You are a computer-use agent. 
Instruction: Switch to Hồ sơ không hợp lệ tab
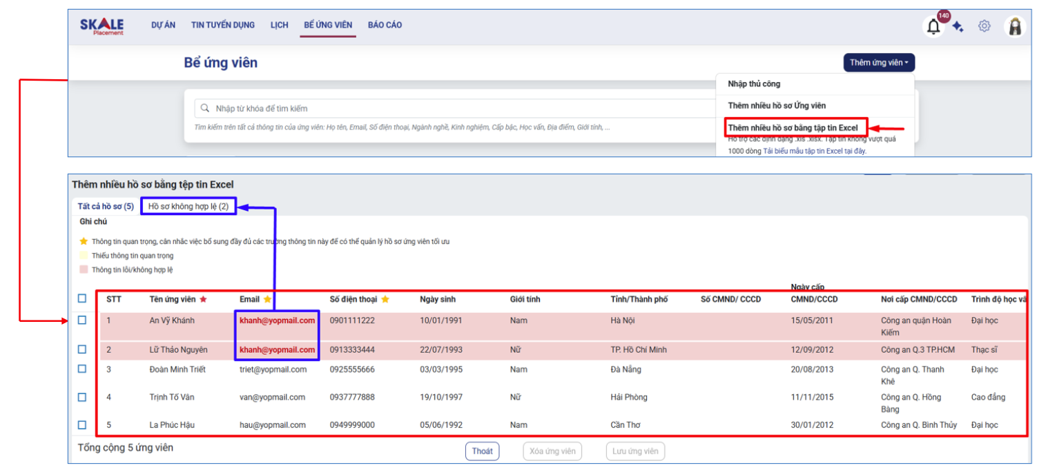tap(188, 206)
